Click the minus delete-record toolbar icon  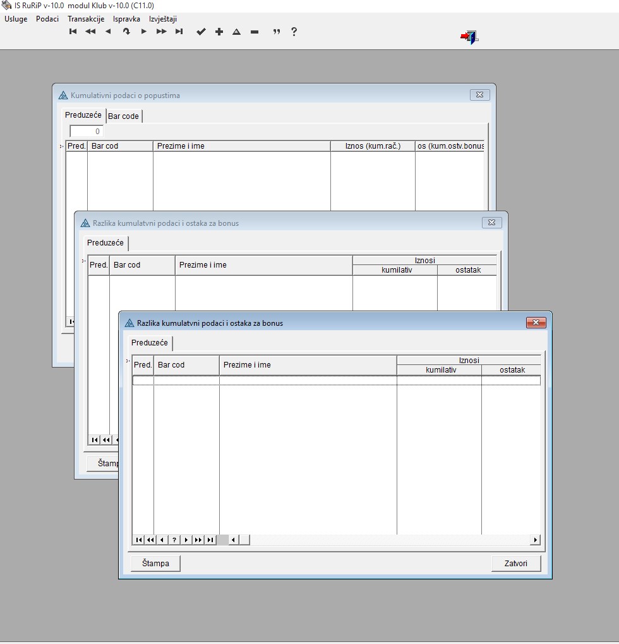tap(255, 32)
